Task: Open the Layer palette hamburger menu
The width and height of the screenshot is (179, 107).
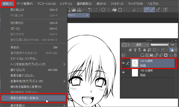Action: [123, 40]
